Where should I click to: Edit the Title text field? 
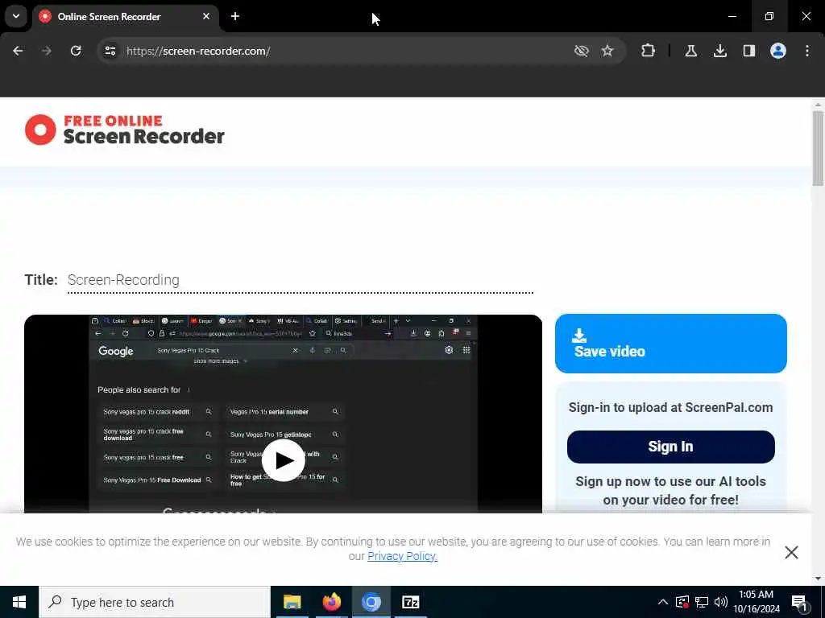click(x=300, y=280)
